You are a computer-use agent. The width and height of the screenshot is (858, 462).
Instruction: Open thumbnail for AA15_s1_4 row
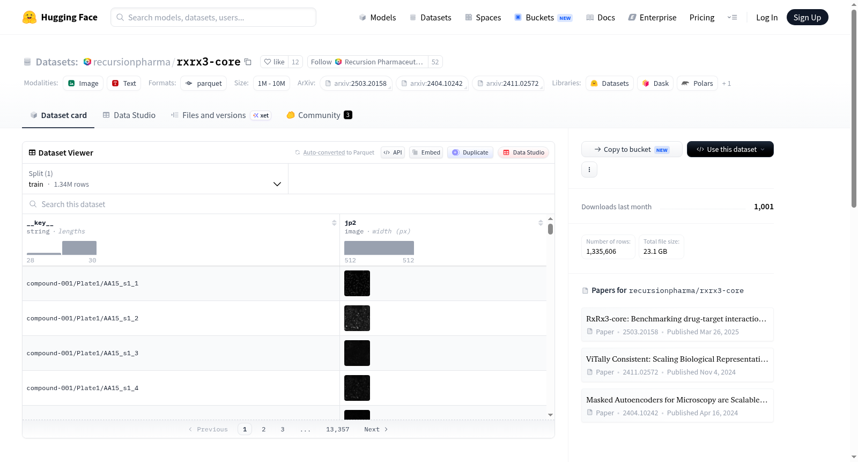[357, 388]
